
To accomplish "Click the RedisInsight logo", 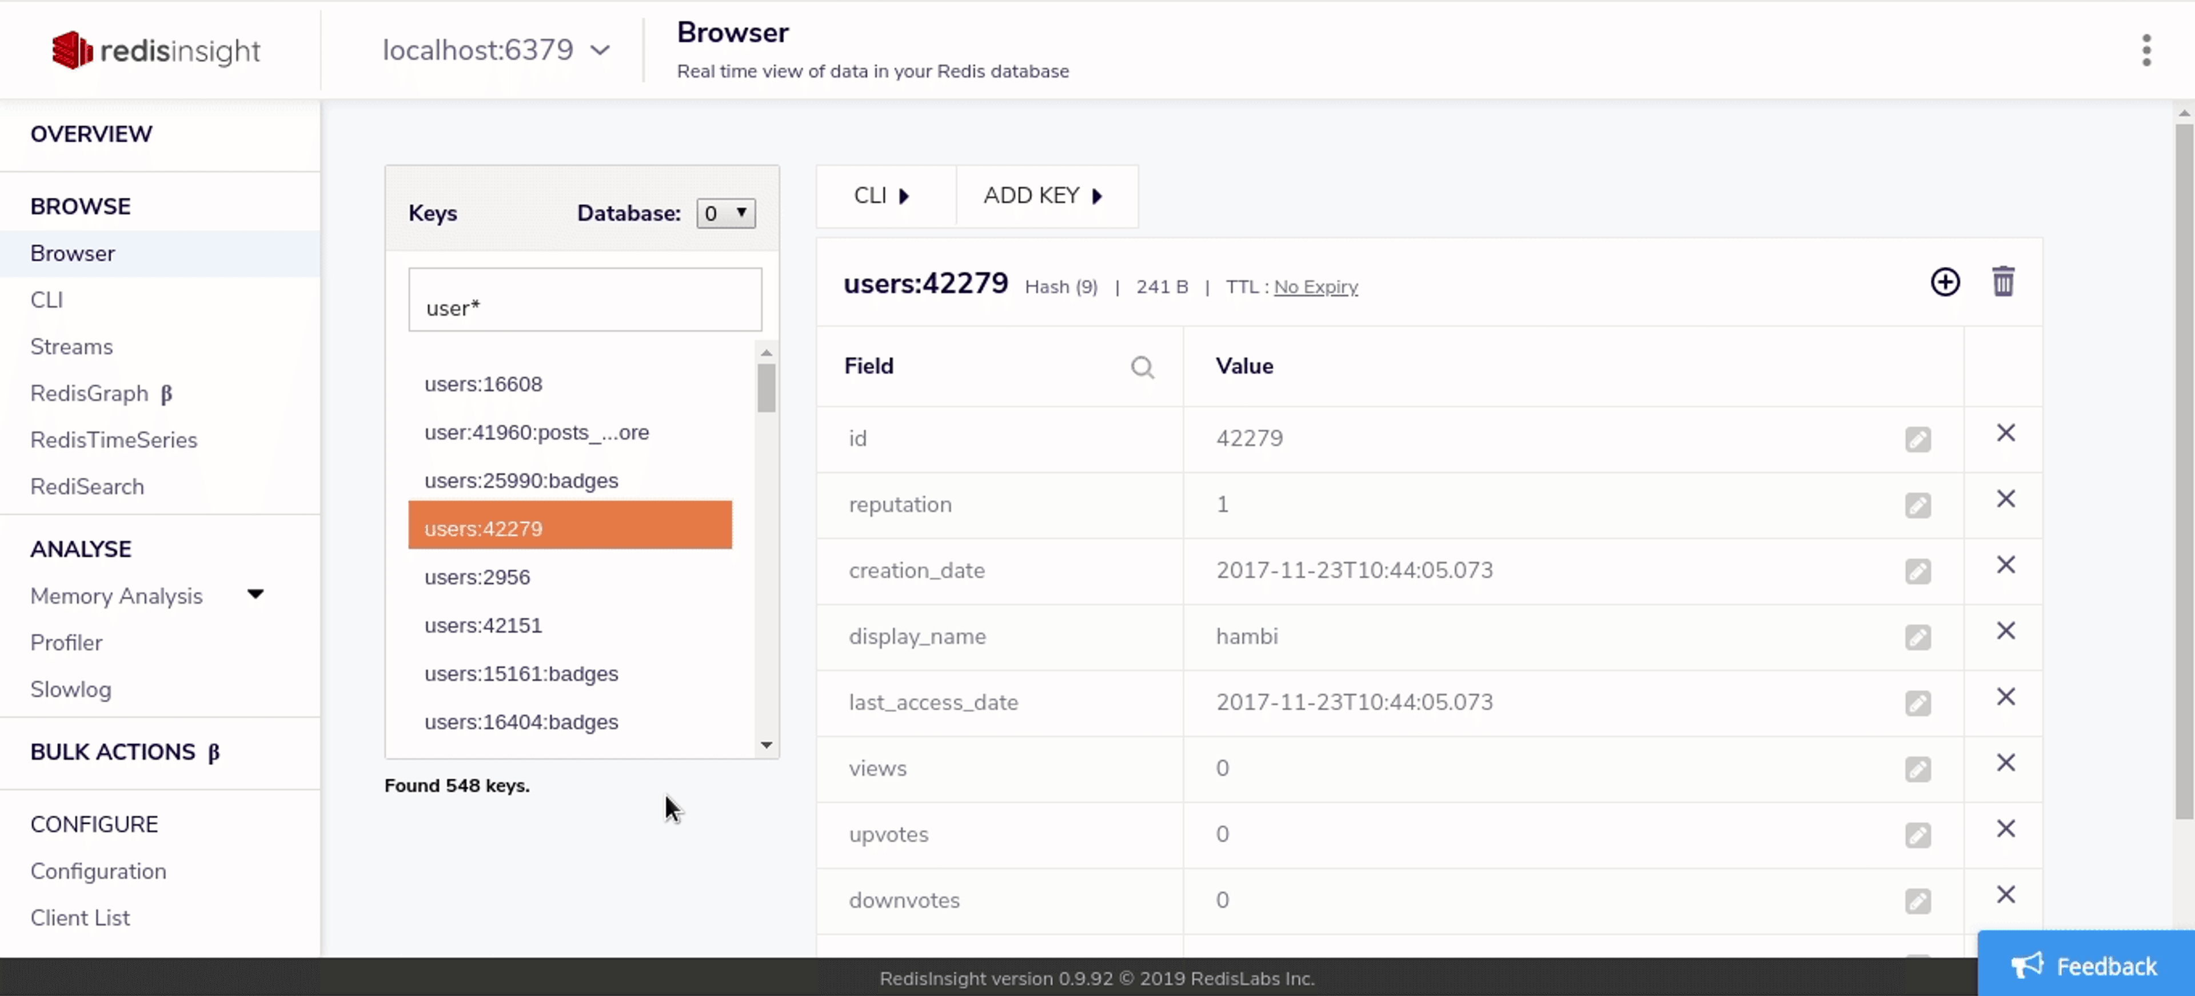I will (156, 50).
